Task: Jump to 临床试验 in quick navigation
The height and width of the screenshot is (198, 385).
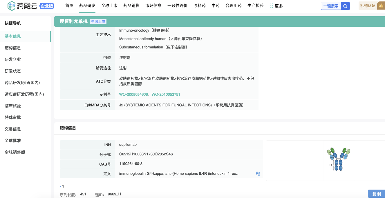Action: tap(13, 106)
